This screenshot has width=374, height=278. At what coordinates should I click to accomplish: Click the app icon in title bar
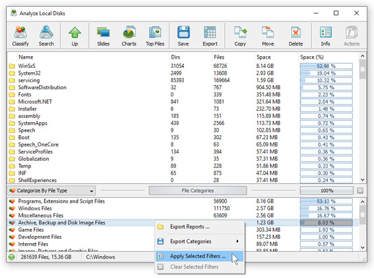point(14,13)
